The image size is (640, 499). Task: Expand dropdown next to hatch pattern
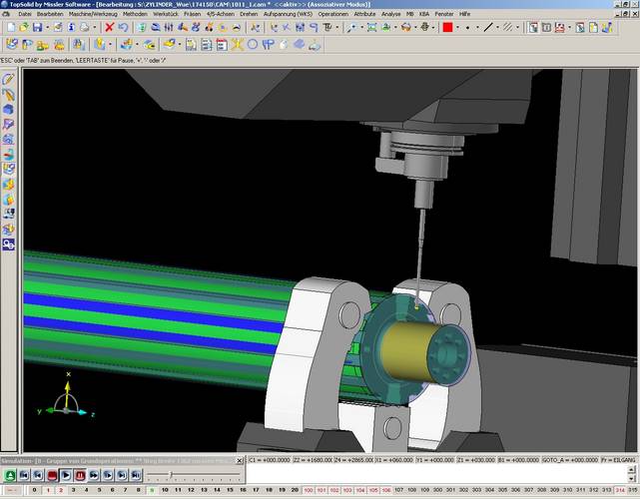click(517, 27)
